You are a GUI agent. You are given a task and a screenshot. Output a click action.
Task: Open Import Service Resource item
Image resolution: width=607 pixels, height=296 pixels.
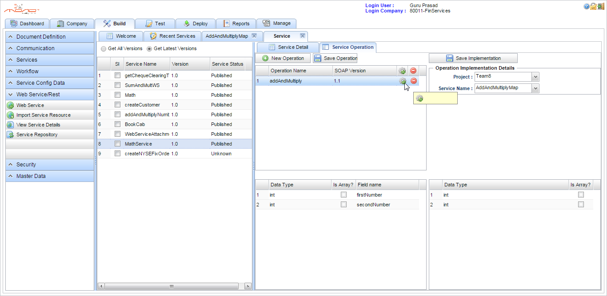43,115
